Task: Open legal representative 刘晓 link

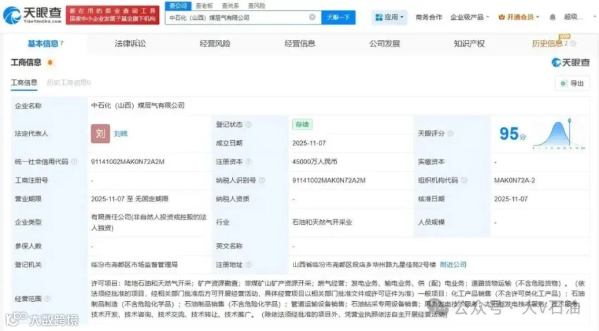Action: [x=120, y=134]
